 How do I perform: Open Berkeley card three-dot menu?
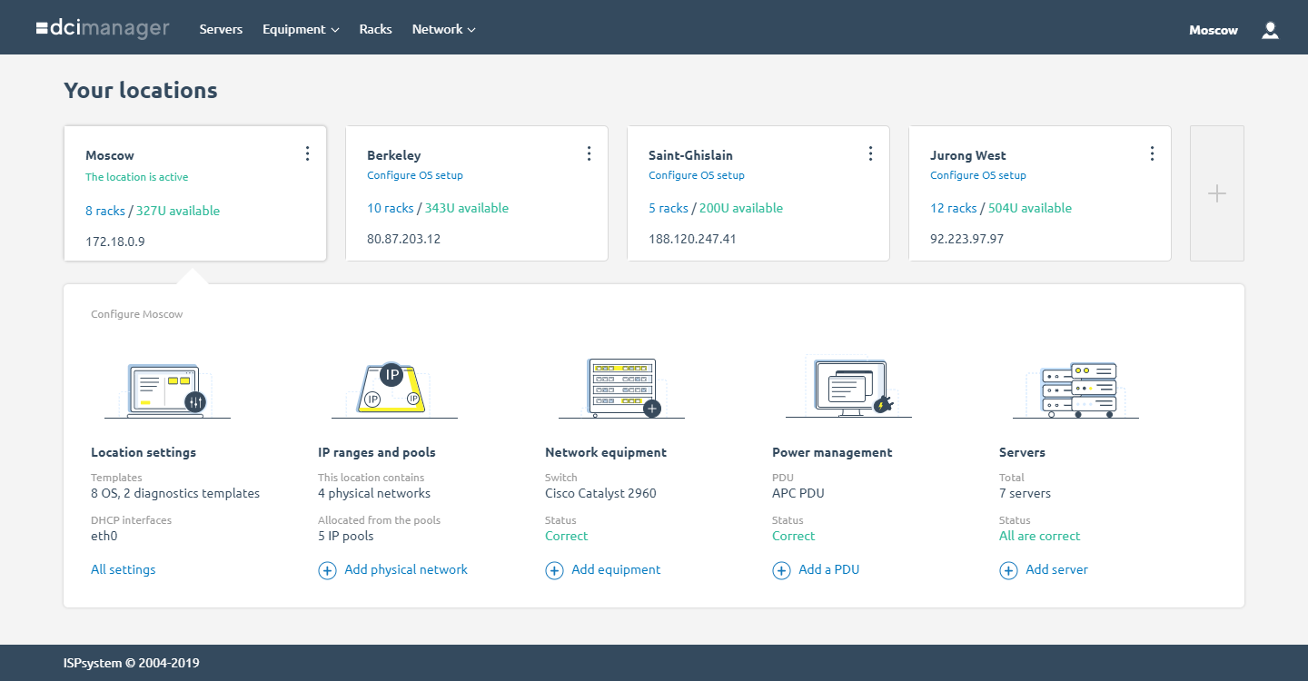tap(589, 153)
